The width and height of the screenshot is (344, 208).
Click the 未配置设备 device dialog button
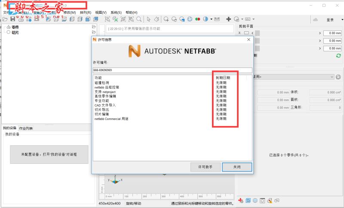pos(49,154)
